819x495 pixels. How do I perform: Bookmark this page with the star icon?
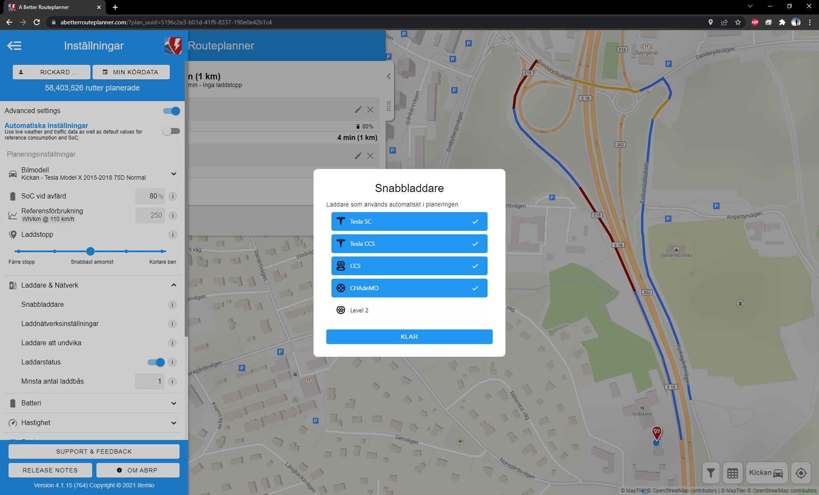tap(738, 22)
